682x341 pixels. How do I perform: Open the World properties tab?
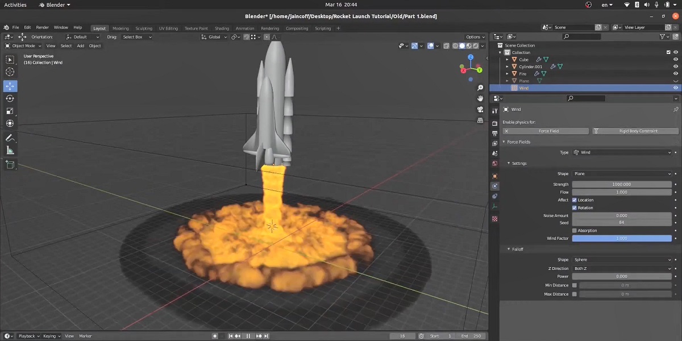tap(494, 164)
